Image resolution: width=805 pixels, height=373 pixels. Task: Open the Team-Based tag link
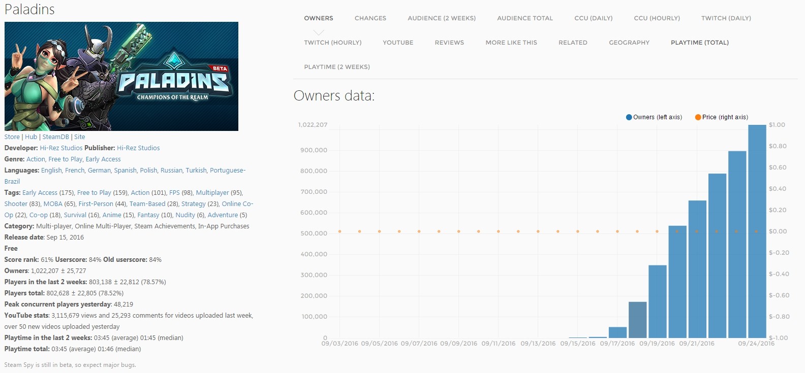pos(147,204)
